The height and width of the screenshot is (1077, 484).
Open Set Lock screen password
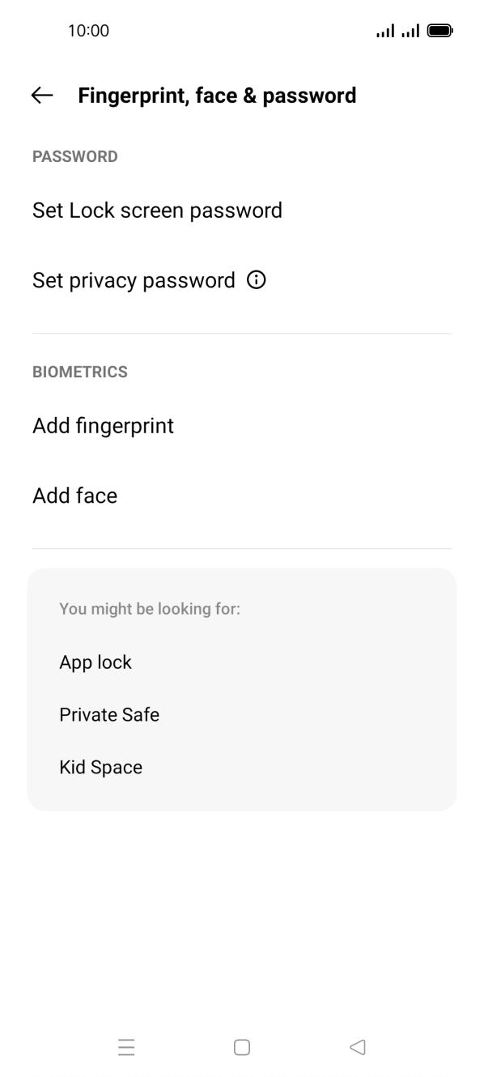[157, 211]
